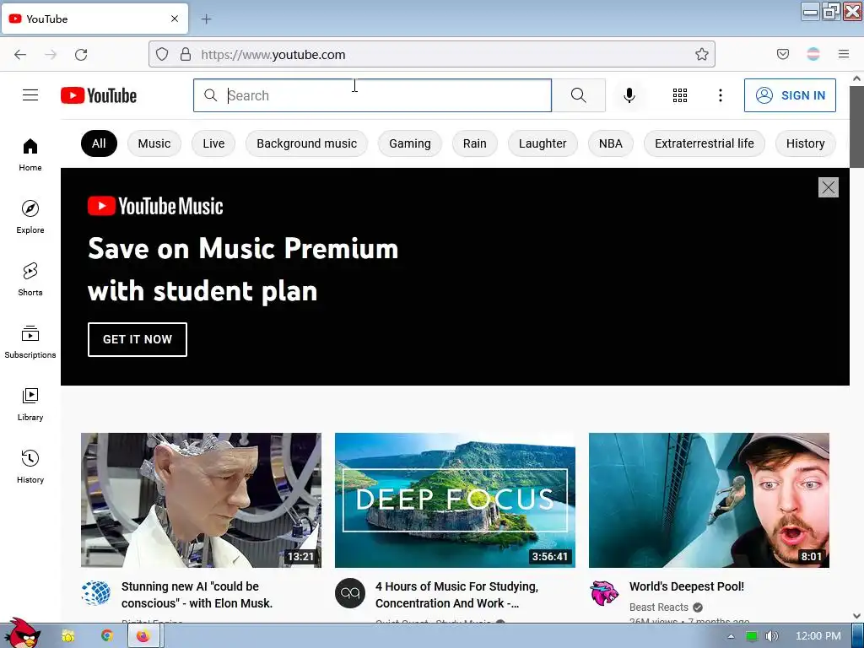Save page to Pocket icon

[782, 54]
